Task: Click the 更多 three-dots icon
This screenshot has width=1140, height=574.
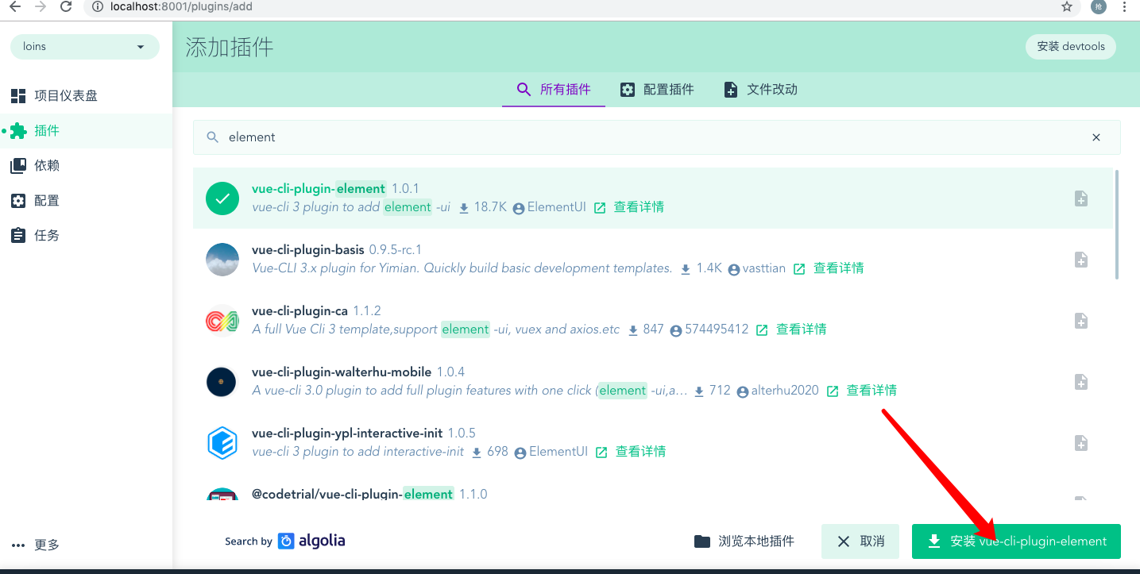Action: click(18, 545)
